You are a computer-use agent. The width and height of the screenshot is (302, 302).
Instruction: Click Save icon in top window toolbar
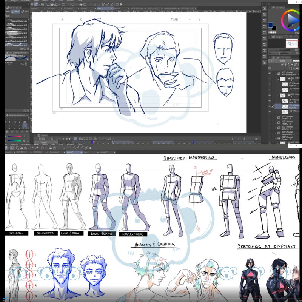(56, 4)
